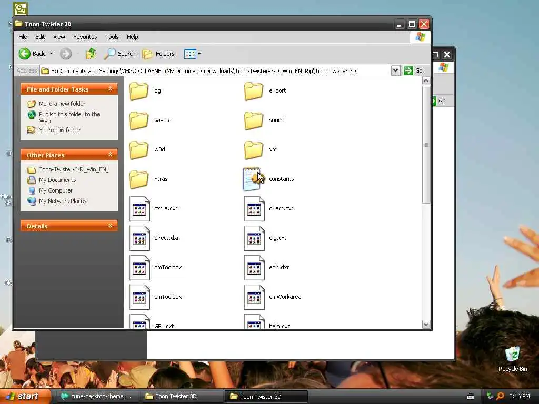Select the direct.dxr file icon
The image size is (539, 404).
pyautogui.click(x=139, y=238)
